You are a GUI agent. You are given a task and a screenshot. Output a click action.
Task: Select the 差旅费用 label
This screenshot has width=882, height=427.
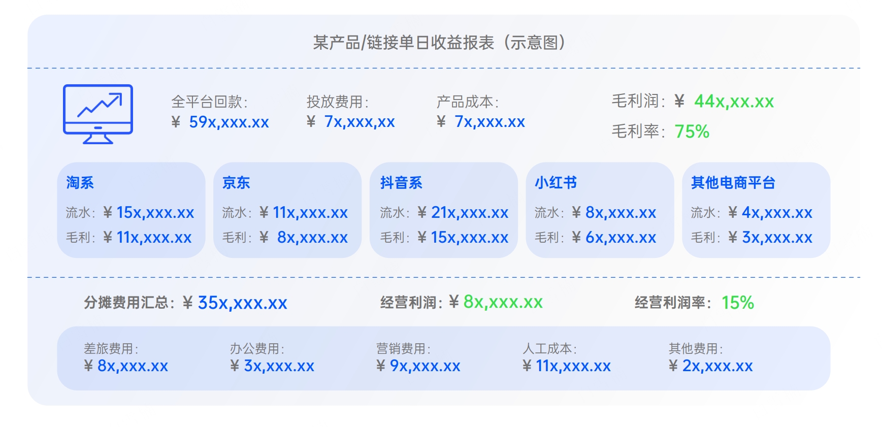click(111, 349)
